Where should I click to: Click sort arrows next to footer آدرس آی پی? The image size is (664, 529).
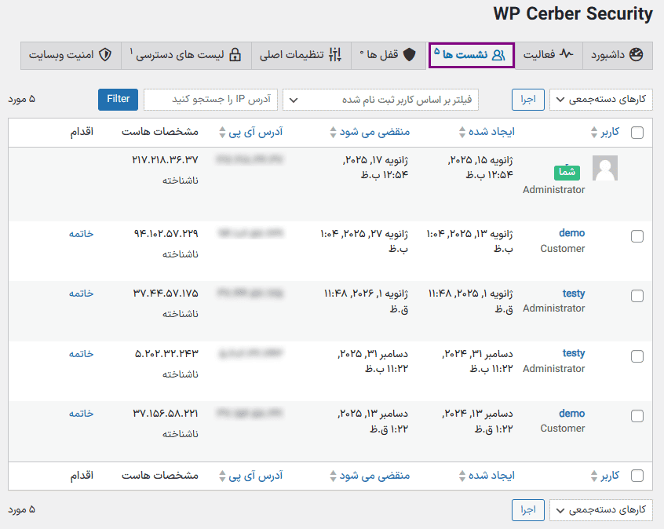222,476
